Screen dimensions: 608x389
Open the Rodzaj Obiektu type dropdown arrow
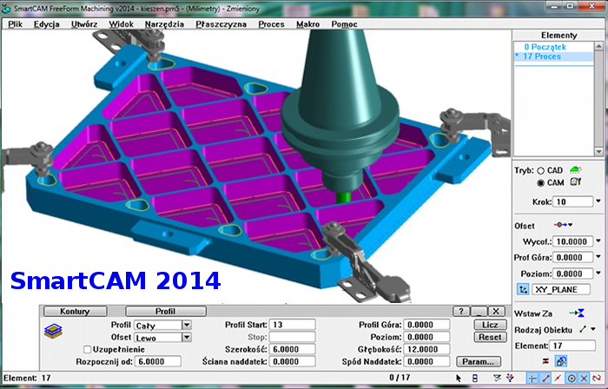pos(593,329)
